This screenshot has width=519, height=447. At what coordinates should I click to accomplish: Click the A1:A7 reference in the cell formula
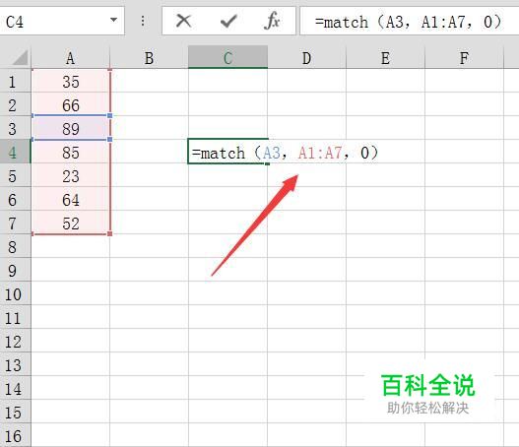click(319, 153)
